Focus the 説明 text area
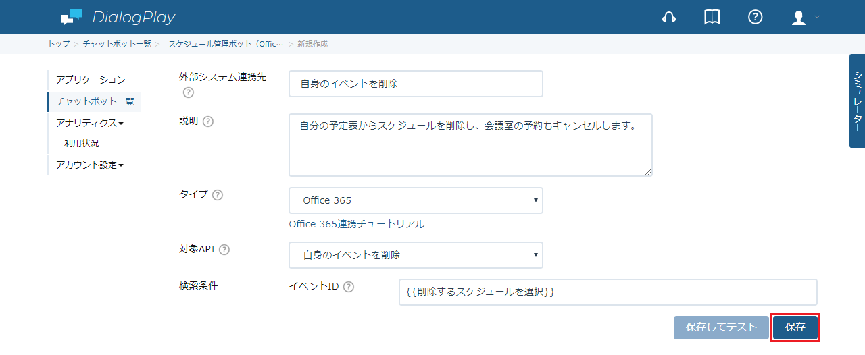The height and width of the screenshot is (355, 865). pos(470,145)
